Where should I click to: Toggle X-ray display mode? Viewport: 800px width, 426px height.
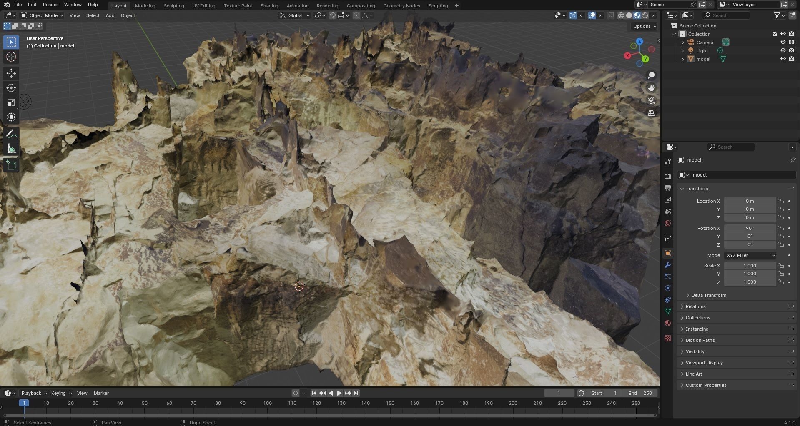[610, 15]
